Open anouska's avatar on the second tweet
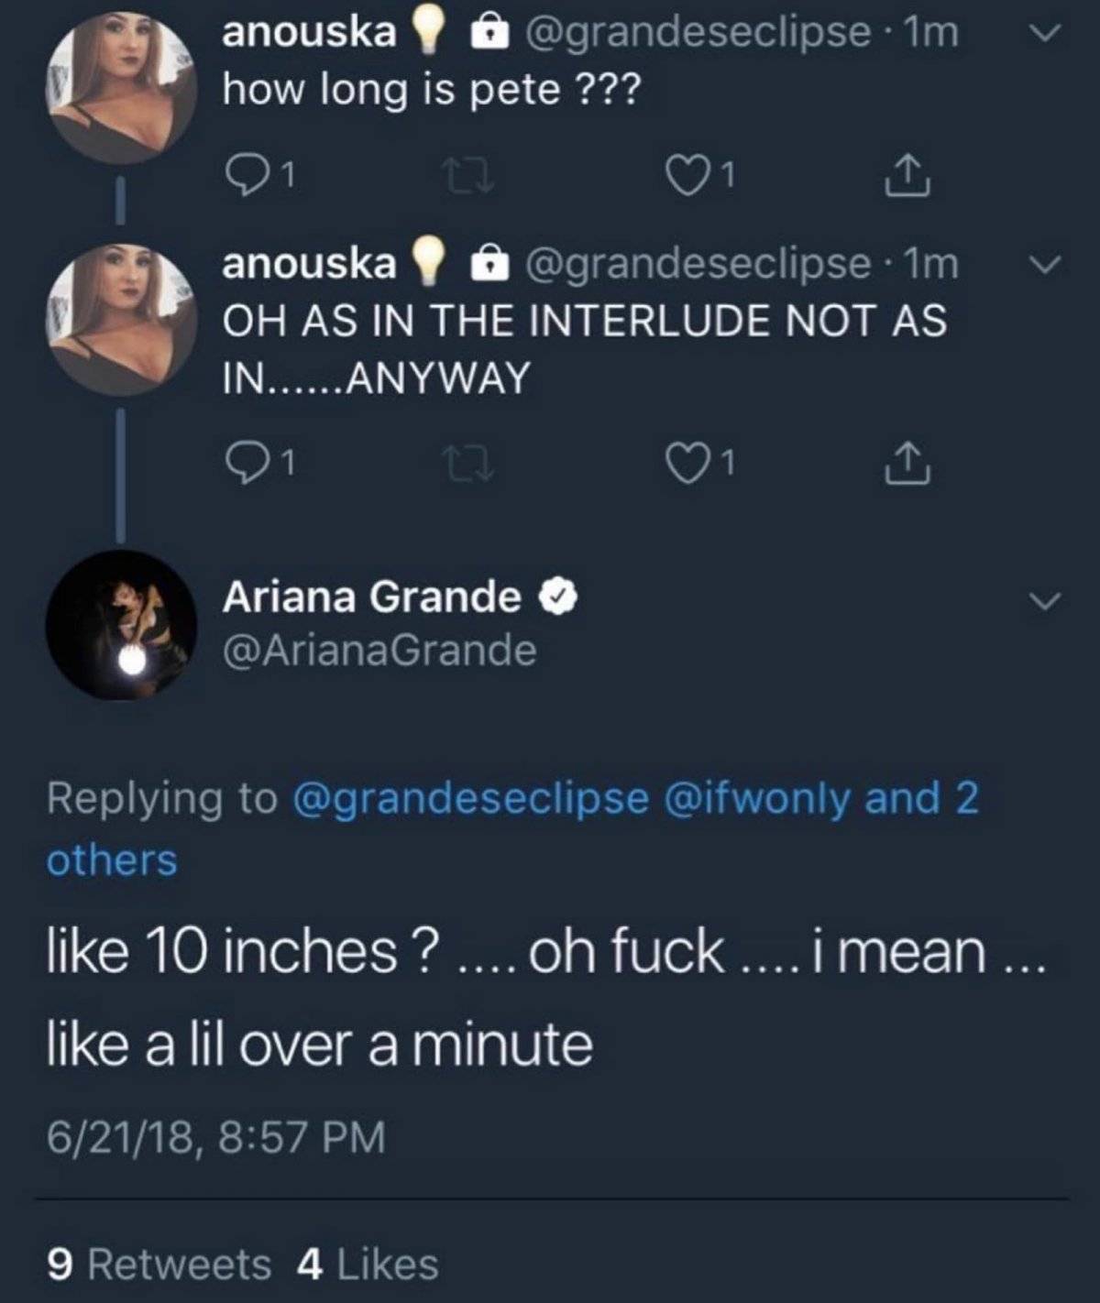Screen dimensions: 1100x1303 (121, 319)
